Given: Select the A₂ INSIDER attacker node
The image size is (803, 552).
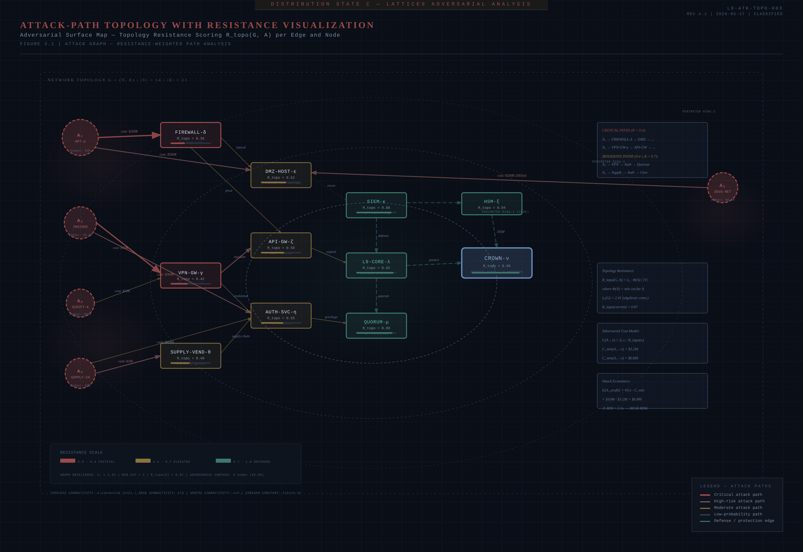Looking at the screenshot, I should pos(80,223).
